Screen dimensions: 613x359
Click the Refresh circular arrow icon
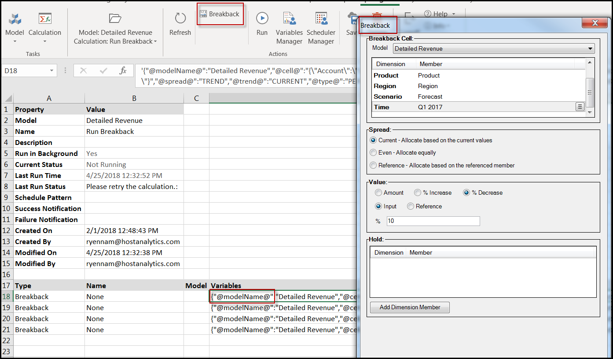(180, 18)
